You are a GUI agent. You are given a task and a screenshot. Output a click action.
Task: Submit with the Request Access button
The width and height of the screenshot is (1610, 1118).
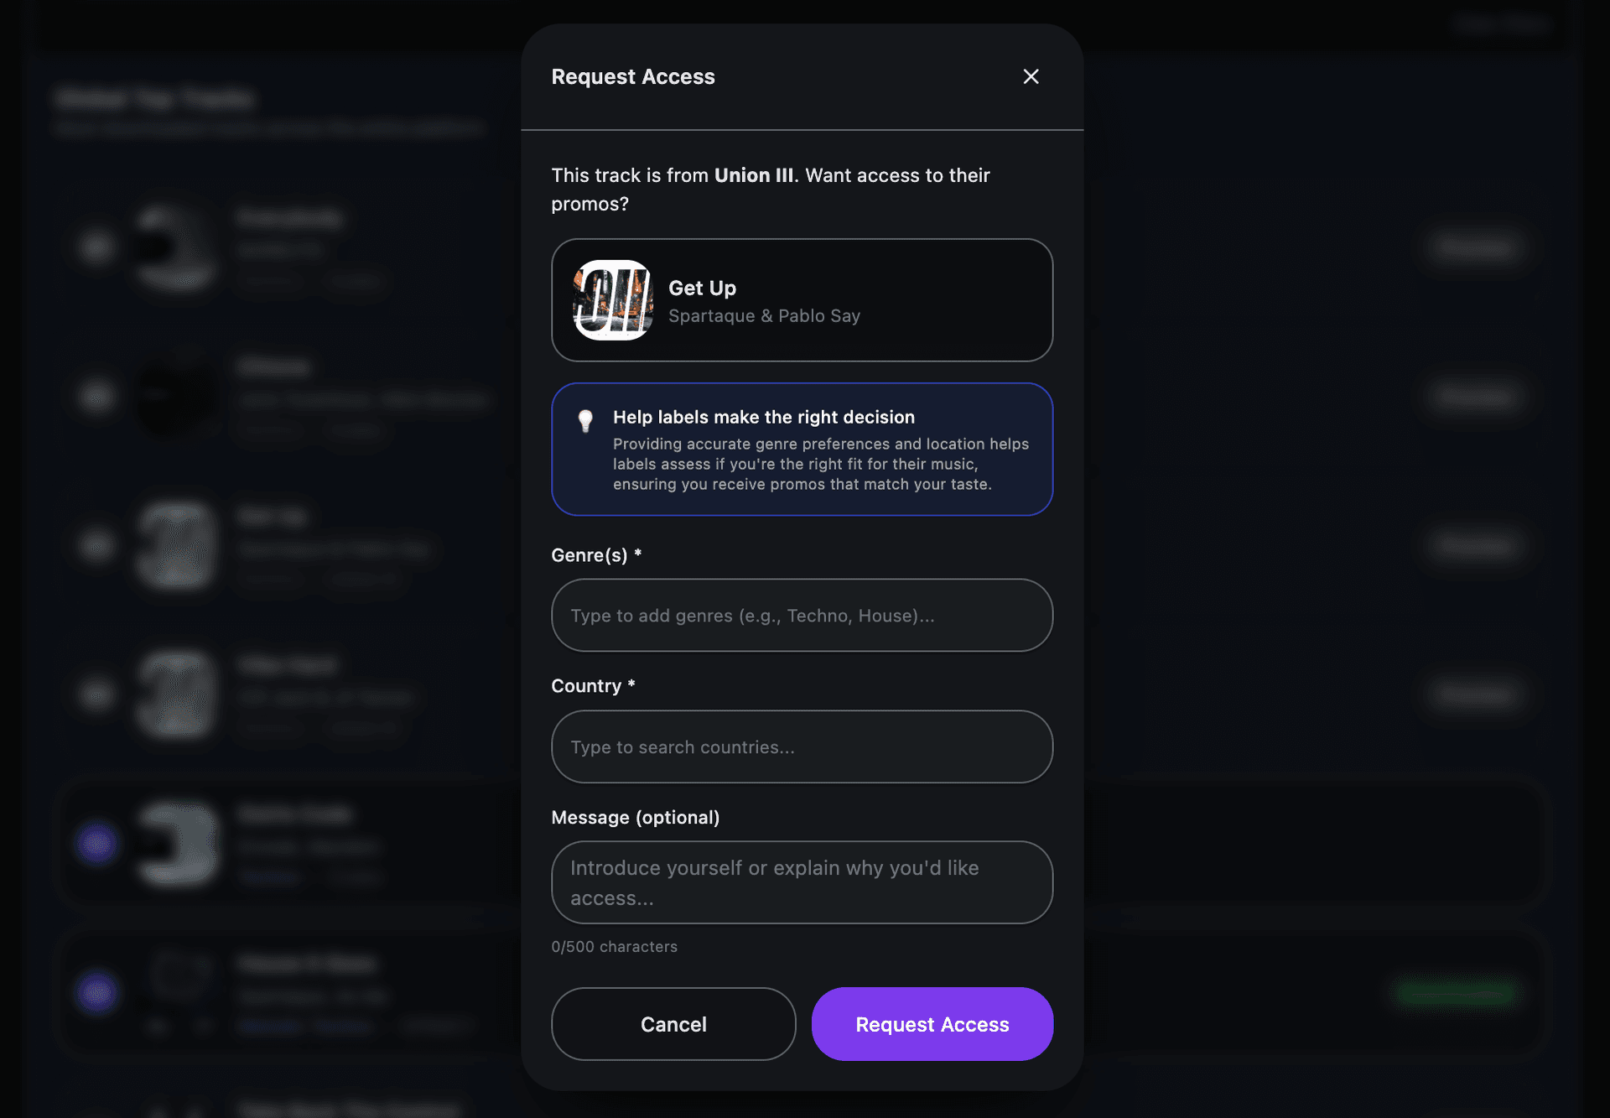coord(932,1023)
